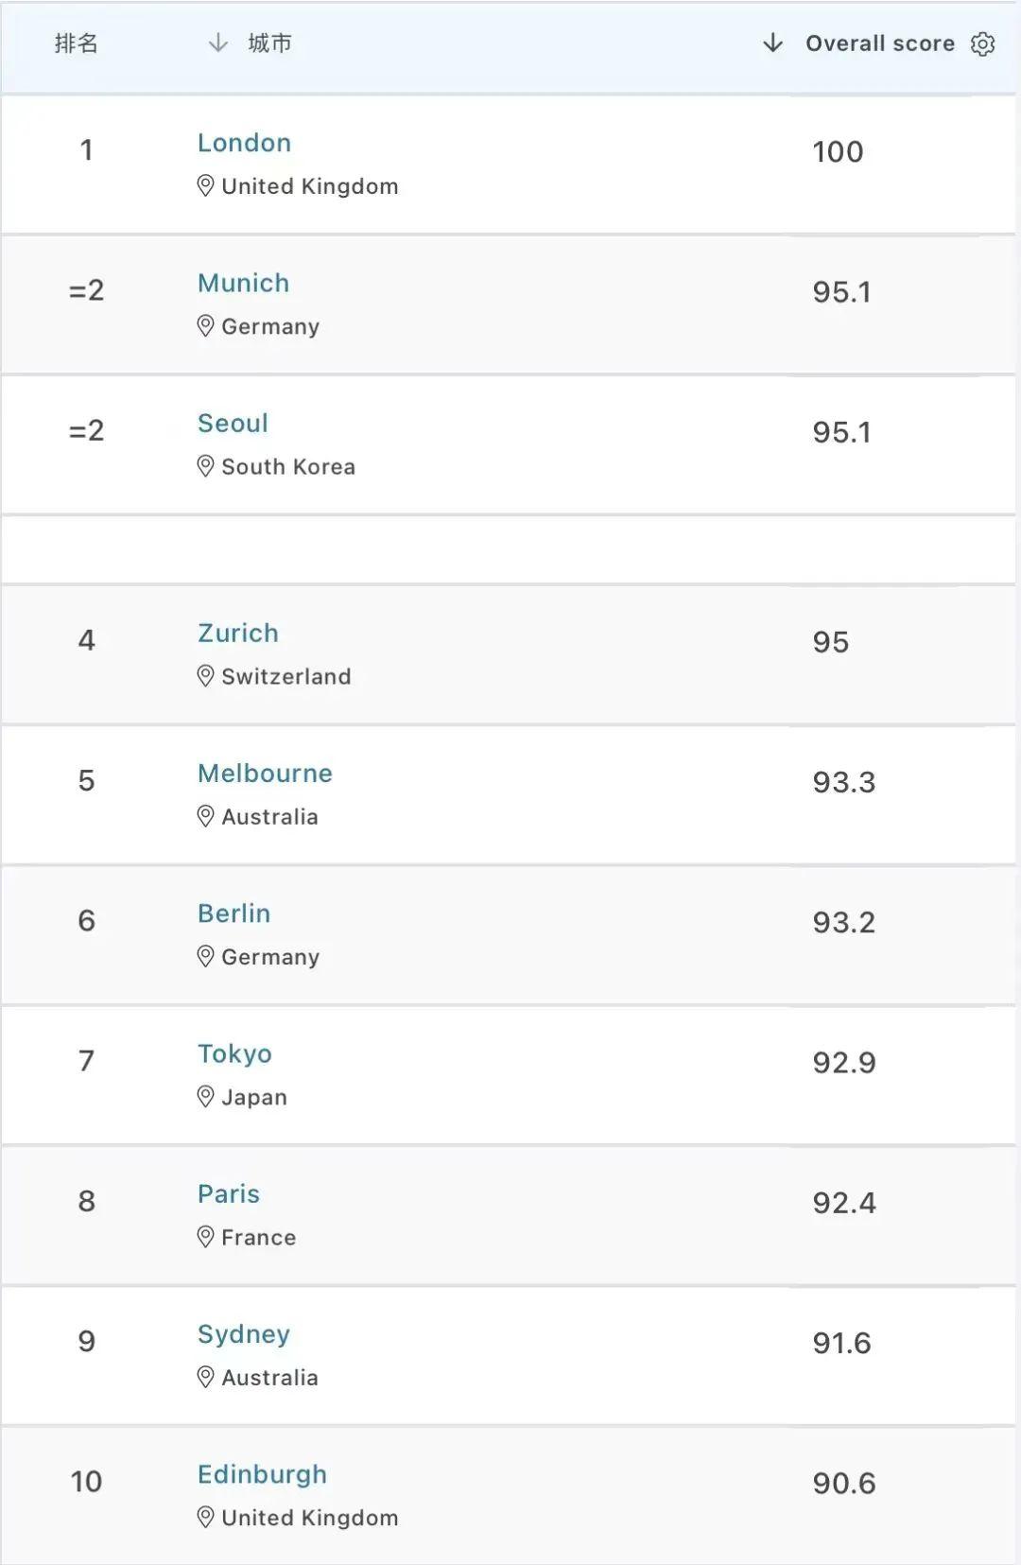The width and height of the screenshot is (1021, 1565).
Task: Open the Overall score settings gear
Action: coord(983,44)
